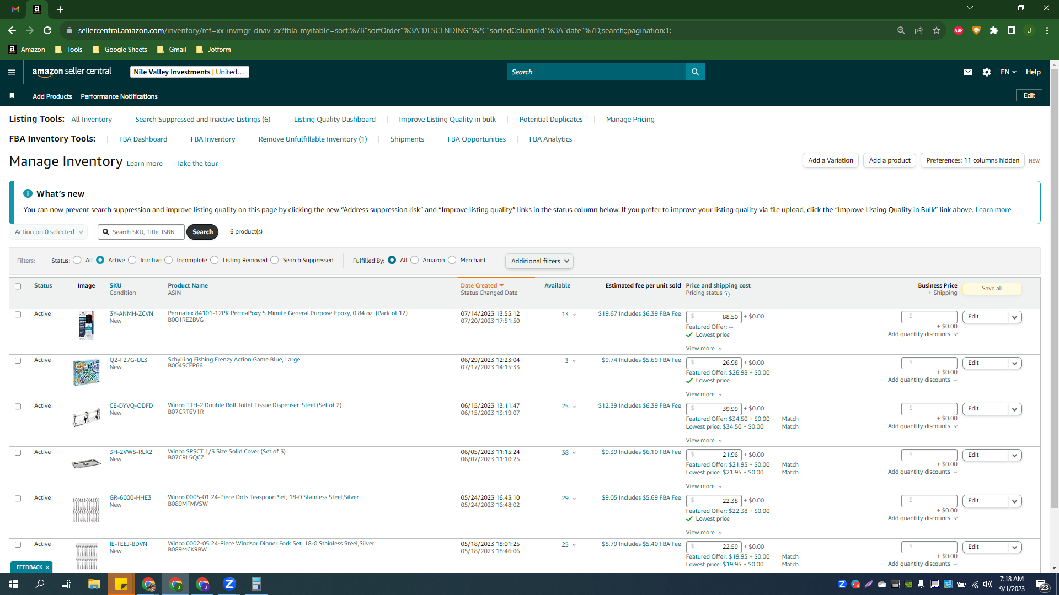This screenshot has width=1059, height=595.
Task: Click the price field showing 26.98
Action: pos(714,363)
